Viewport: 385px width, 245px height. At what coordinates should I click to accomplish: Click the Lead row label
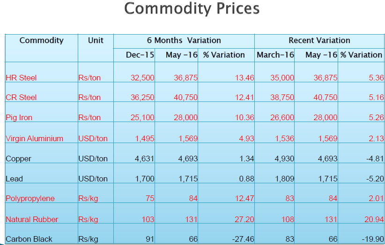pos(15,179)
